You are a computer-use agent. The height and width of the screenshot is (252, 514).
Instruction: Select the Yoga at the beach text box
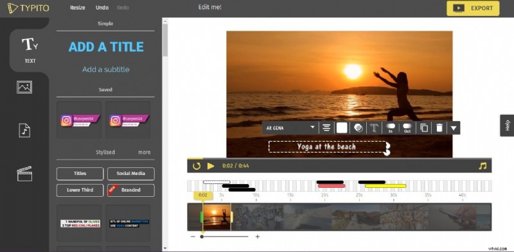pos(327,147)
